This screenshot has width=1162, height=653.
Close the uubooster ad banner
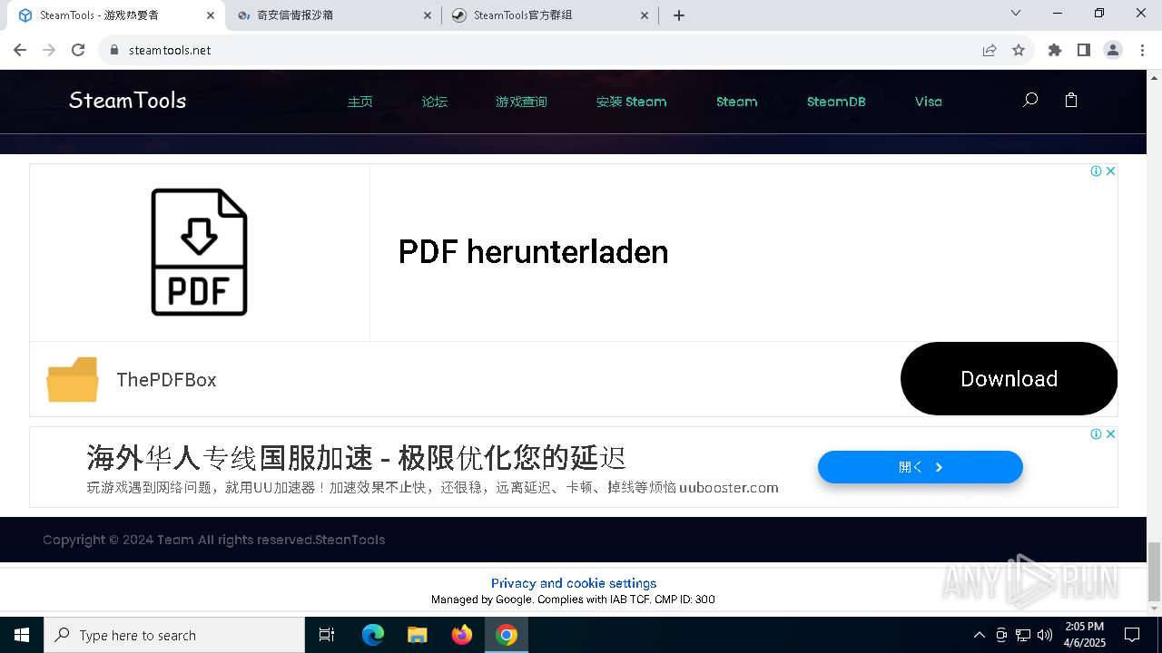click(x=1110, y=434)
